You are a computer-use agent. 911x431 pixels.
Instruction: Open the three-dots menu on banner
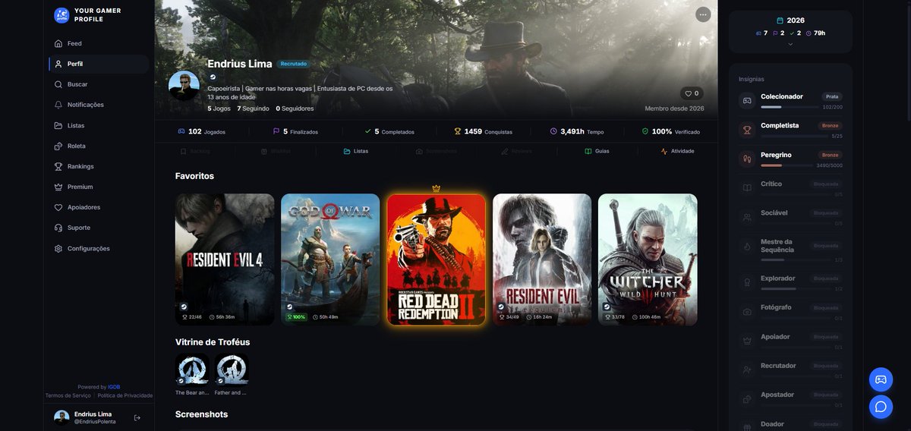pyautogui.click(x=703, y=14)
